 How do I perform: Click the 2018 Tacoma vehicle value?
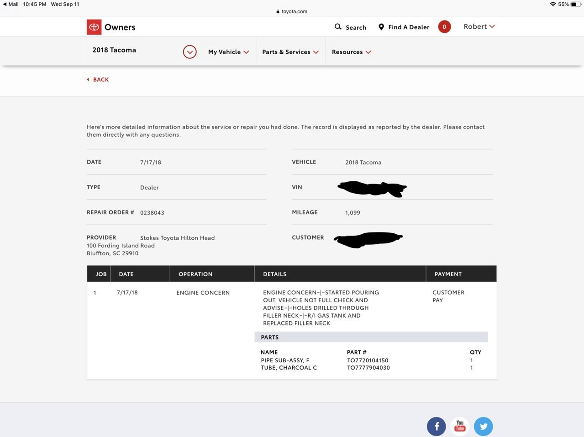pyautogui.click(x=363, y=162)
